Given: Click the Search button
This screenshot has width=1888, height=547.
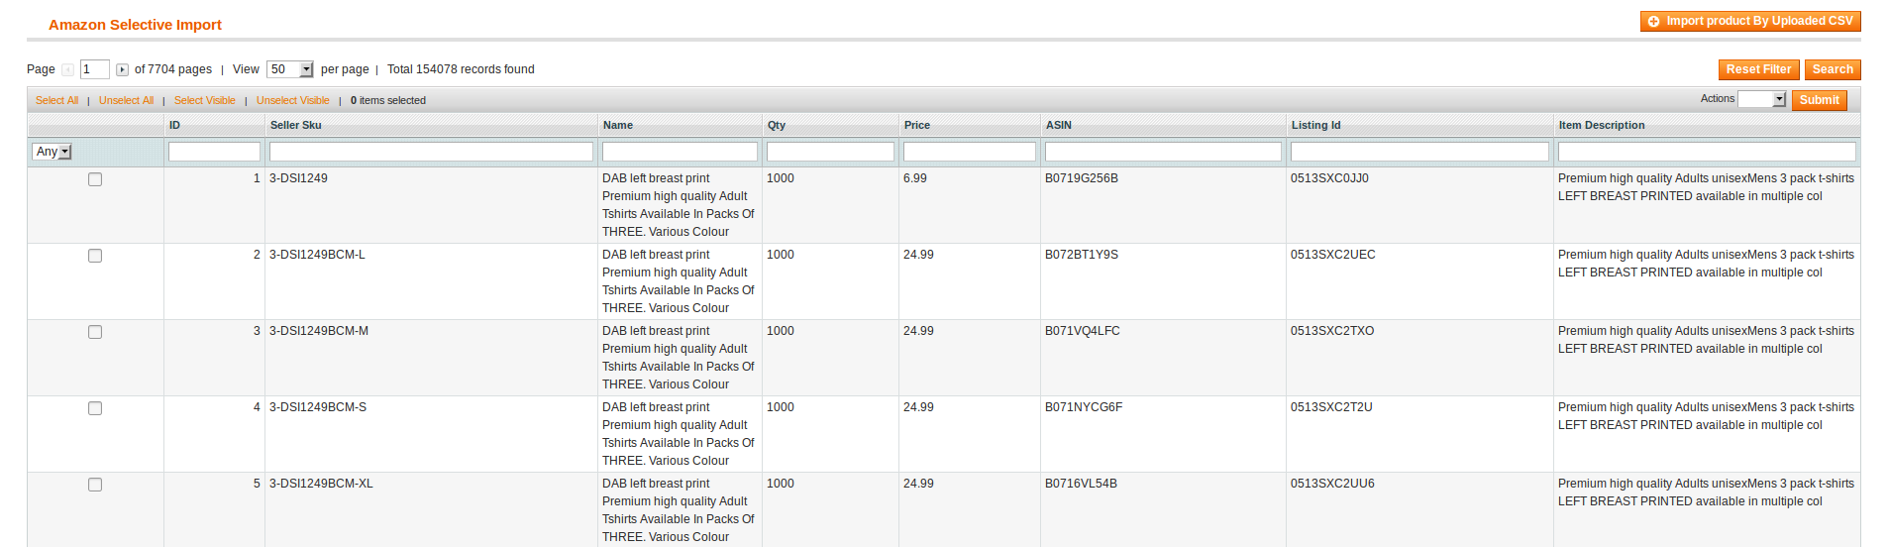Looking at the screenshot, I should (1833, 69).
